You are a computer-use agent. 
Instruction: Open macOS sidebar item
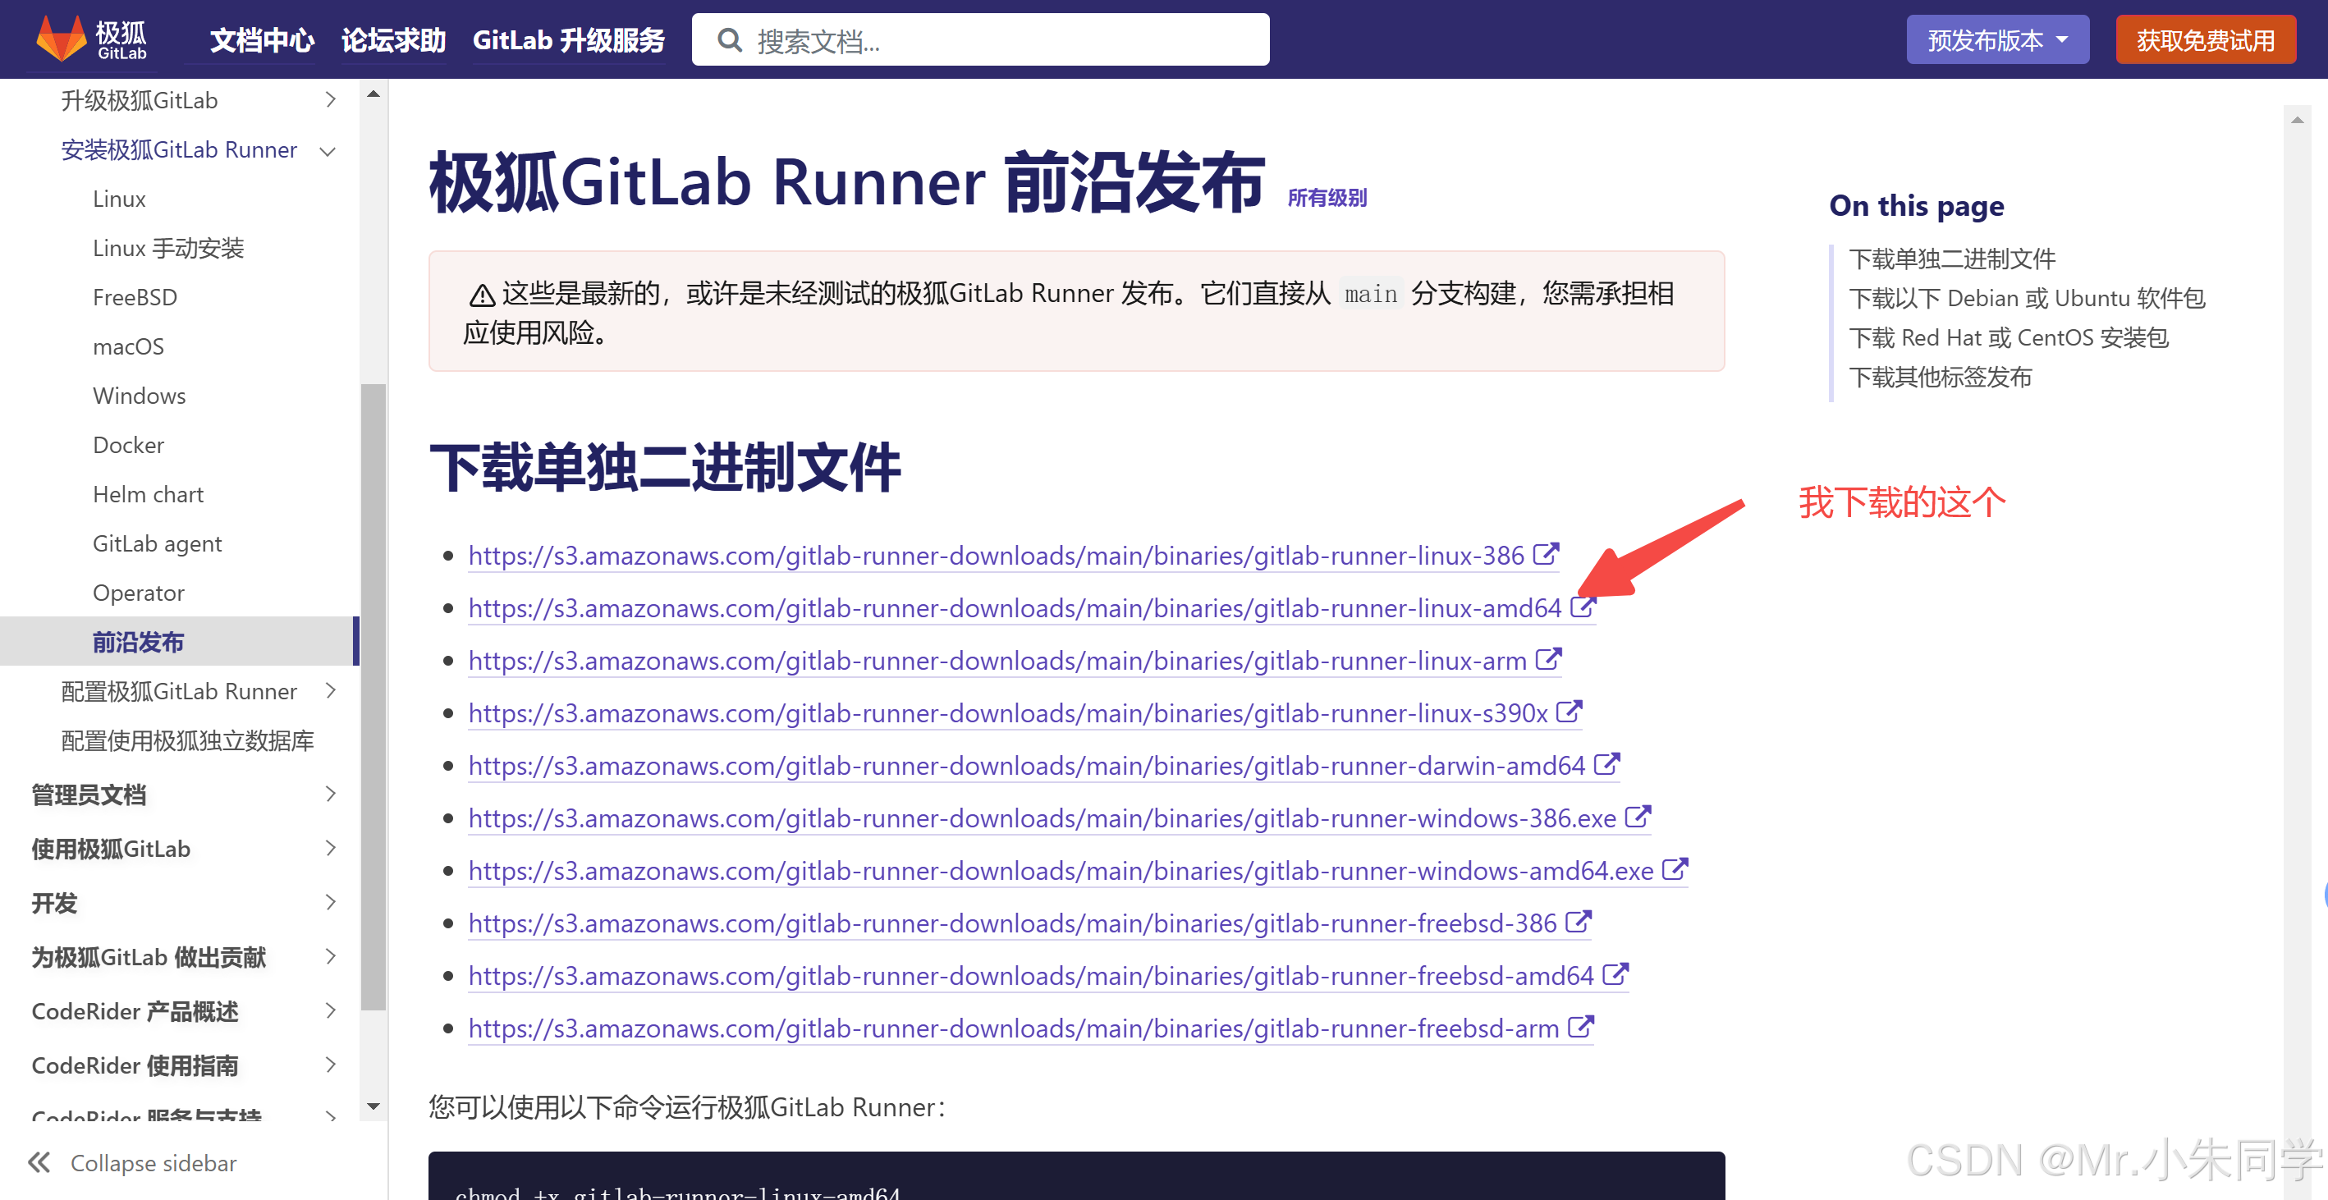point(128,347)
